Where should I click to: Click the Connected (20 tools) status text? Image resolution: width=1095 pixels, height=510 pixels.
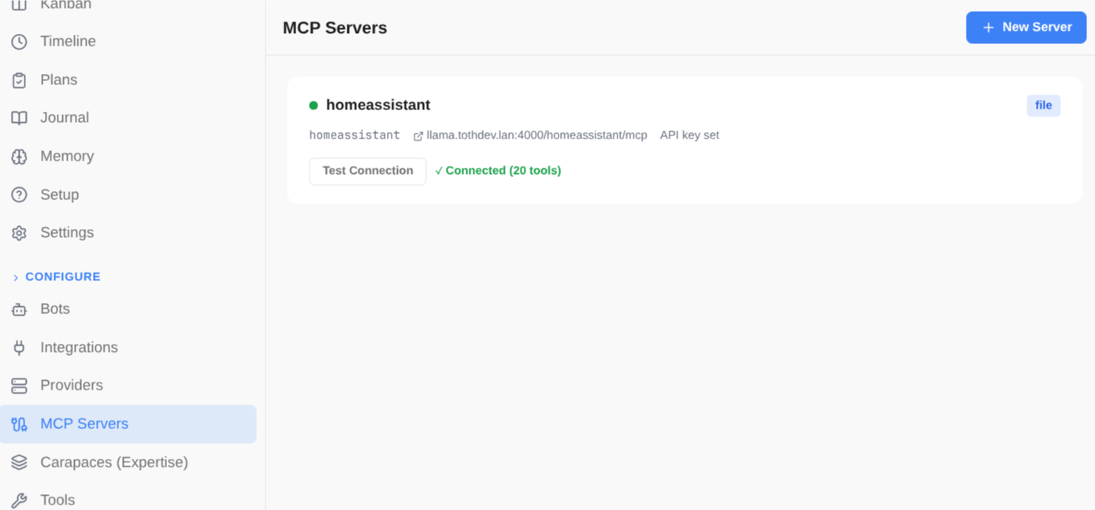click(x=497, y=170)
